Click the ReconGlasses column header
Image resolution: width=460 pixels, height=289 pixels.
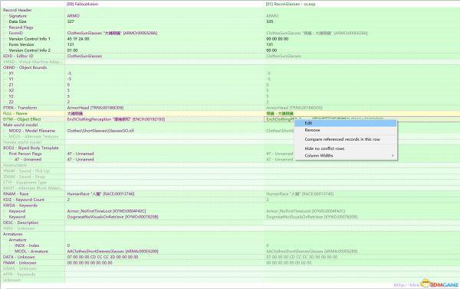[x=291, y=4]
